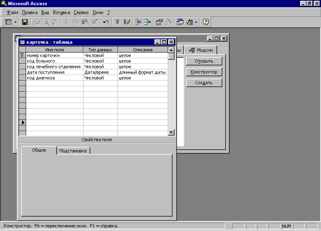Open the Office Assistant help icon
Screen dimensions: 321x231
click(x=205, y=22)
